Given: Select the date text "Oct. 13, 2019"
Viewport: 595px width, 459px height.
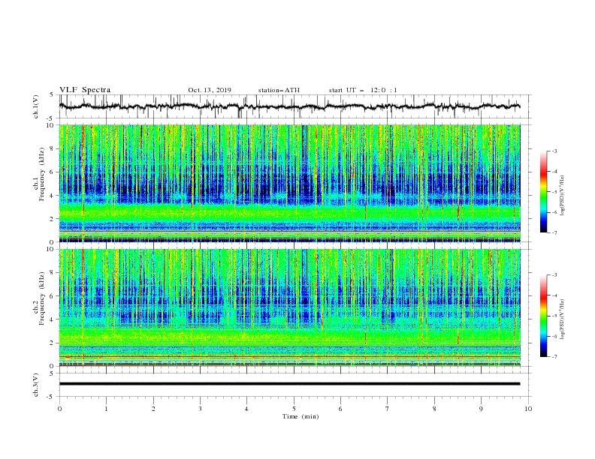Looking at the screenshot, I should [x=210, y=90].
